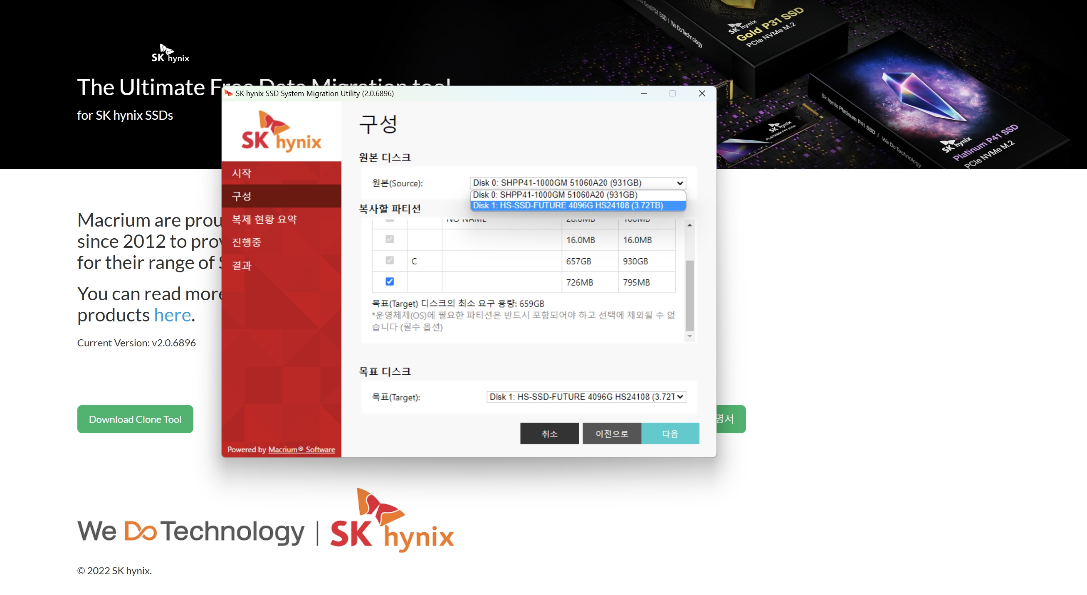Minimize the Migration Utility window
Screen dimensions: 1087x595
643,93
